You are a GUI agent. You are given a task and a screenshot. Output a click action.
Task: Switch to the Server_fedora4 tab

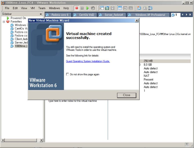tap(112, 15)
